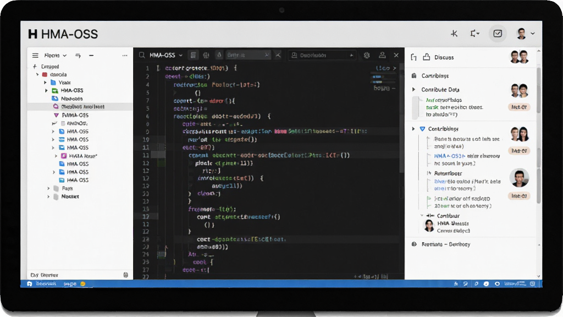563x317 pixels.
Task: Click the bracket icon left of Discuss
Action: pyautogui.click(x=413, y=57)
